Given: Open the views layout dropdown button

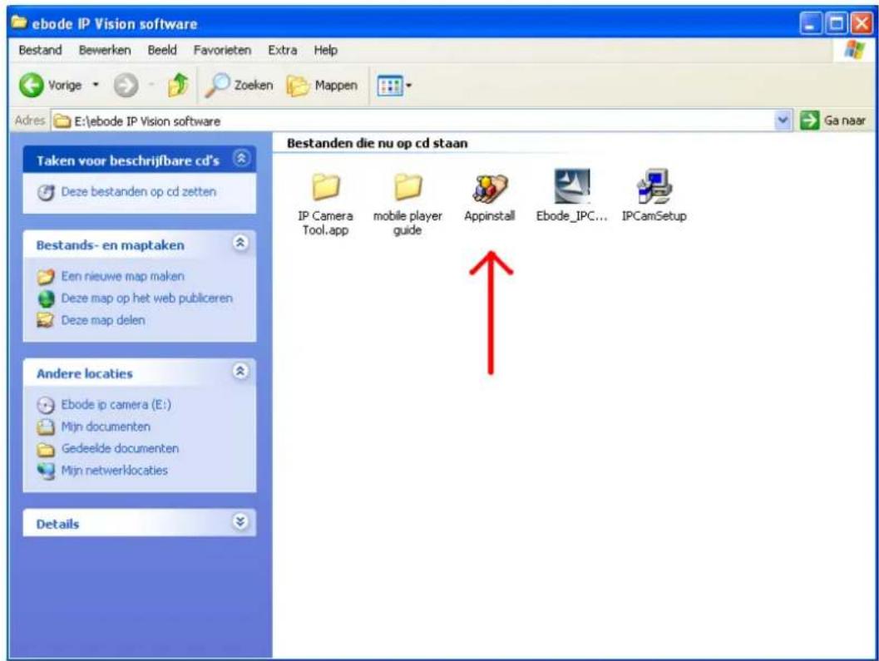Looking at the screenshot, I should point(395,86).
